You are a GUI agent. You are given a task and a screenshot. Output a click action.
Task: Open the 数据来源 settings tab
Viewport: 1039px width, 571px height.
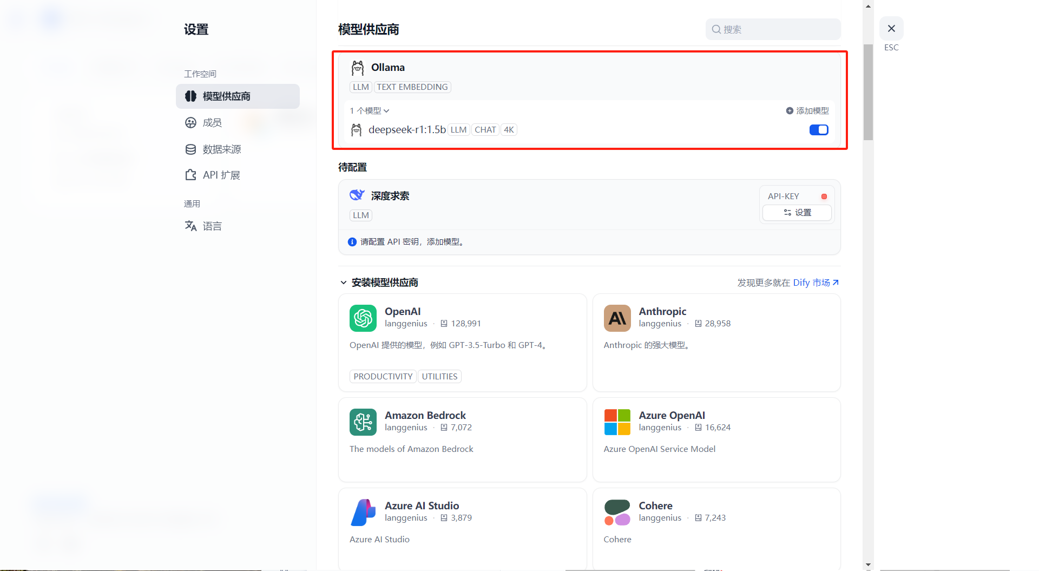pos(238,149)
